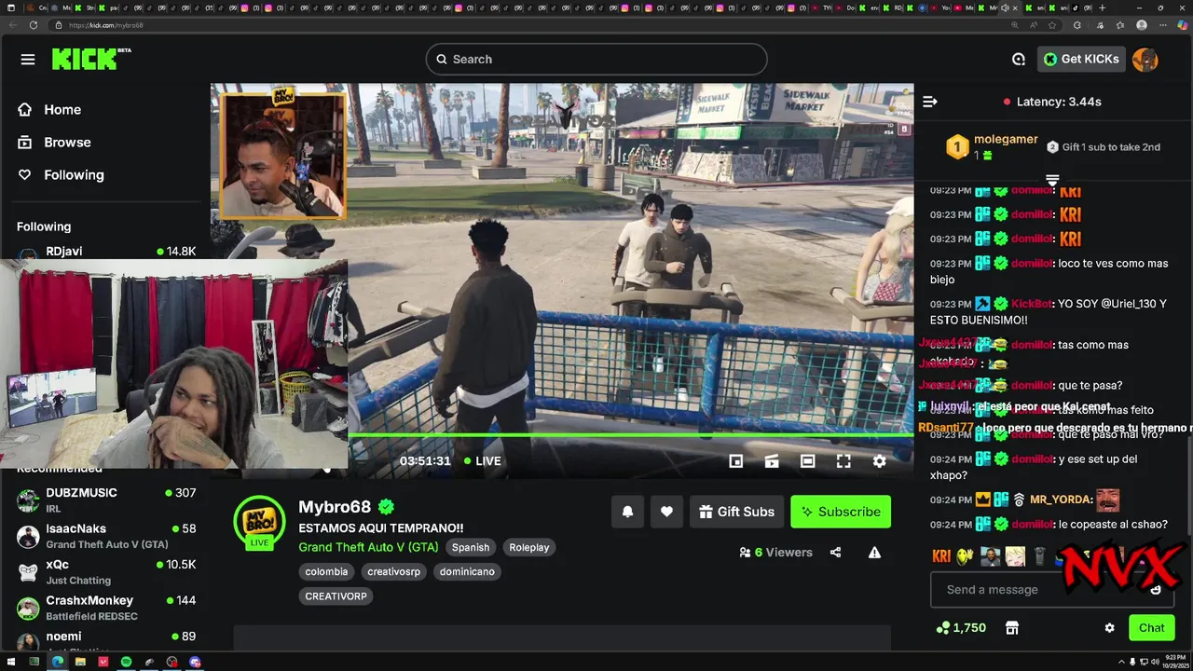Select the Roleplay tag

point(529,548)
